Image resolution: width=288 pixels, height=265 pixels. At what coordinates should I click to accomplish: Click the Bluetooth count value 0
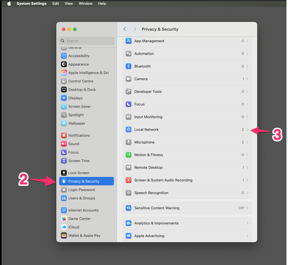pos(243,66)
